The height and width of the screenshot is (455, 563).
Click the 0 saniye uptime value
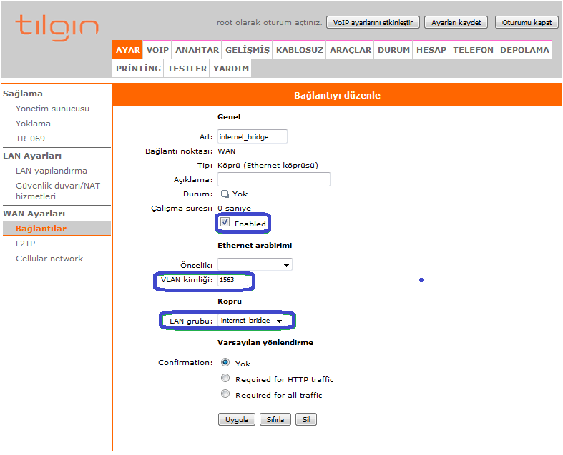pyautogui.click(x=234, y=209)
